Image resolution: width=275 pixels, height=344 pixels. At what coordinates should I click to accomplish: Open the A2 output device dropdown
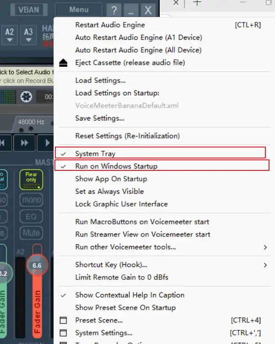click(10, 35)
